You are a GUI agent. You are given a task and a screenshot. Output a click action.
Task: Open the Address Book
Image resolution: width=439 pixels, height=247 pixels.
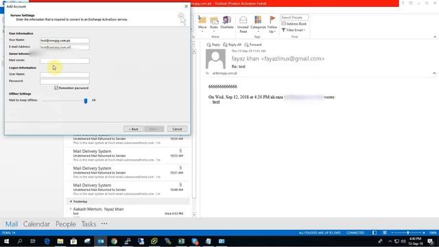[294, 24]
